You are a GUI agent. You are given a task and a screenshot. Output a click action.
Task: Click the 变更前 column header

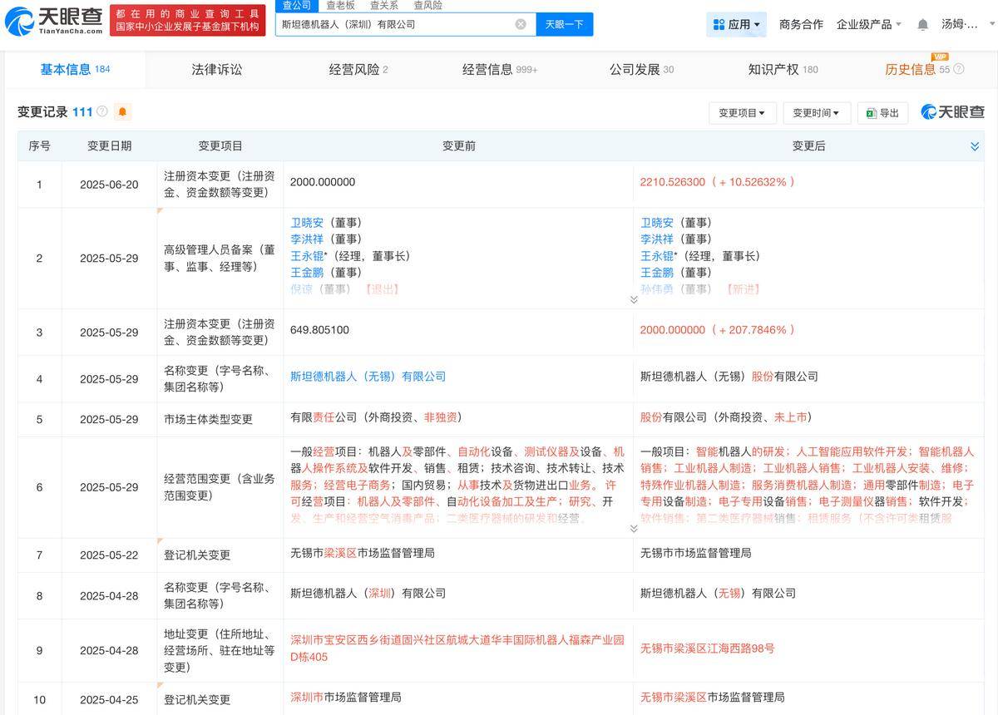[x=459, y=146]
